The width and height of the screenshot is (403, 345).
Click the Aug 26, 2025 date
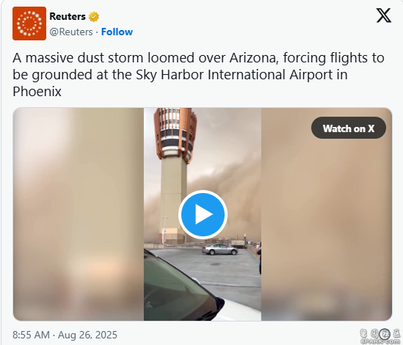coord(87,335)
